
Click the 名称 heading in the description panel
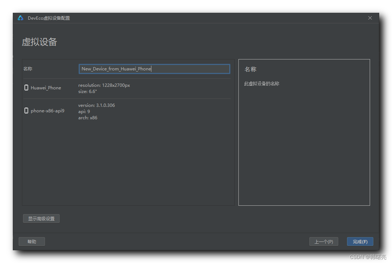pyautogui.click(x=250, y=69)
